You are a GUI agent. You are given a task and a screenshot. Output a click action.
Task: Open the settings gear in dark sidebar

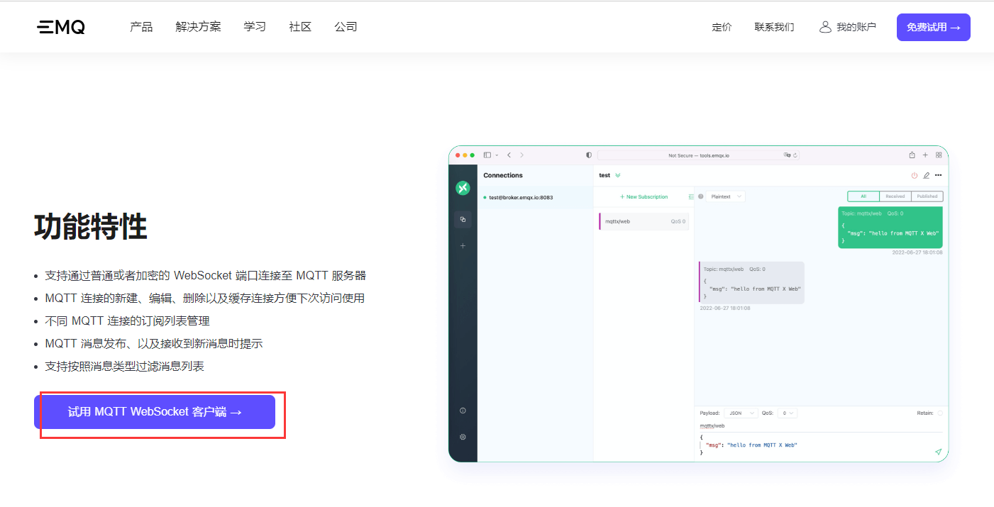(x=463, y=437)
